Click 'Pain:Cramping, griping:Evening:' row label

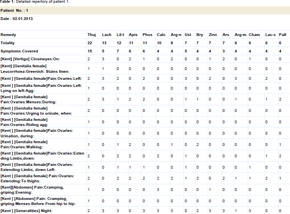coord(32,190)
